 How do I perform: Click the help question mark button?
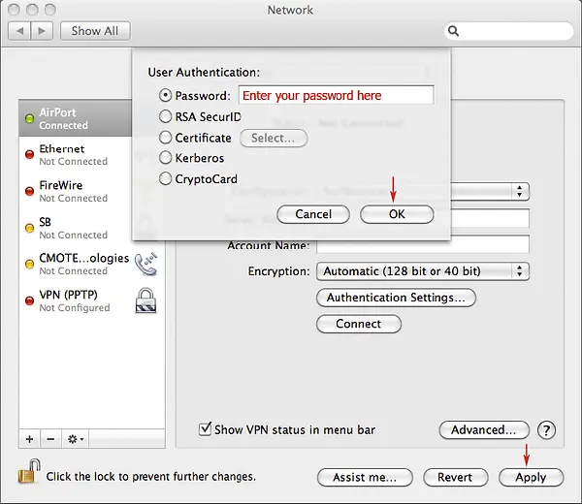(546, 430)
